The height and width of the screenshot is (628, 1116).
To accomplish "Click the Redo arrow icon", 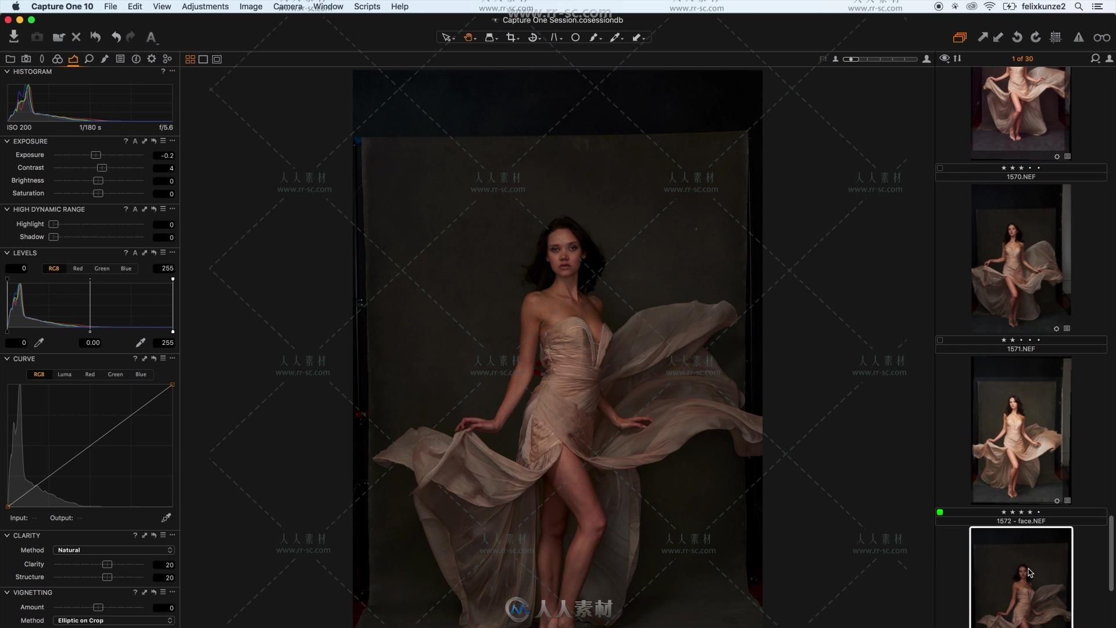I will (x=131, y=37).
